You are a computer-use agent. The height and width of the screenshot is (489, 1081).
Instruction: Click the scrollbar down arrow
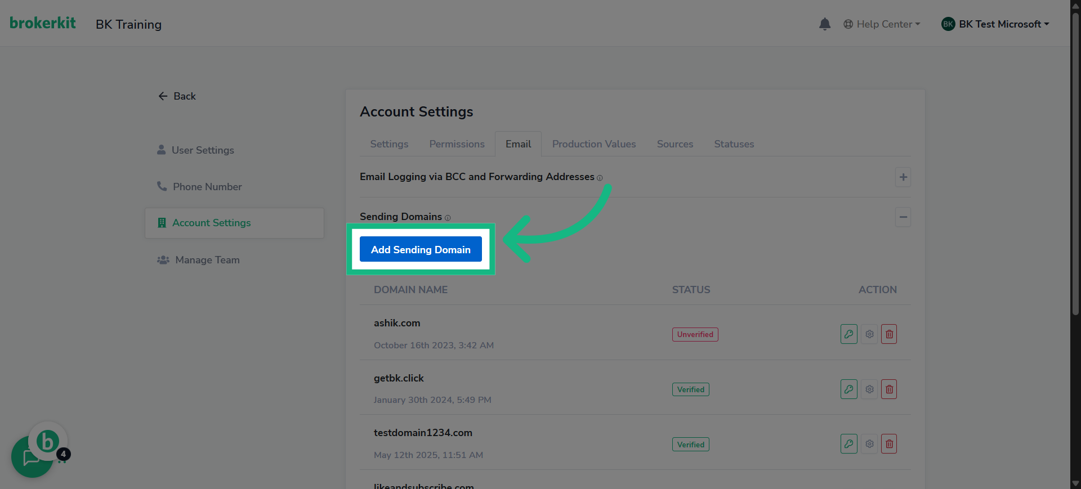pos(1075,483)
